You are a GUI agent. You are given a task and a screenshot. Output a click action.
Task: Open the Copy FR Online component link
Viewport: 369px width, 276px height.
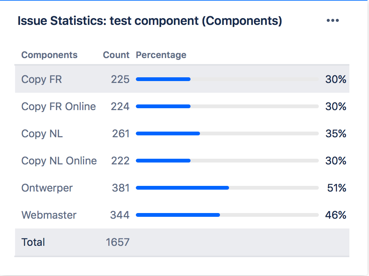(58, 107)
